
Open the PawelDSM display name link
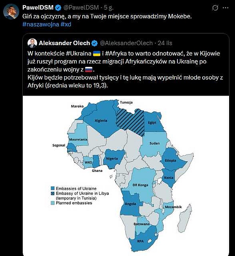38,8
